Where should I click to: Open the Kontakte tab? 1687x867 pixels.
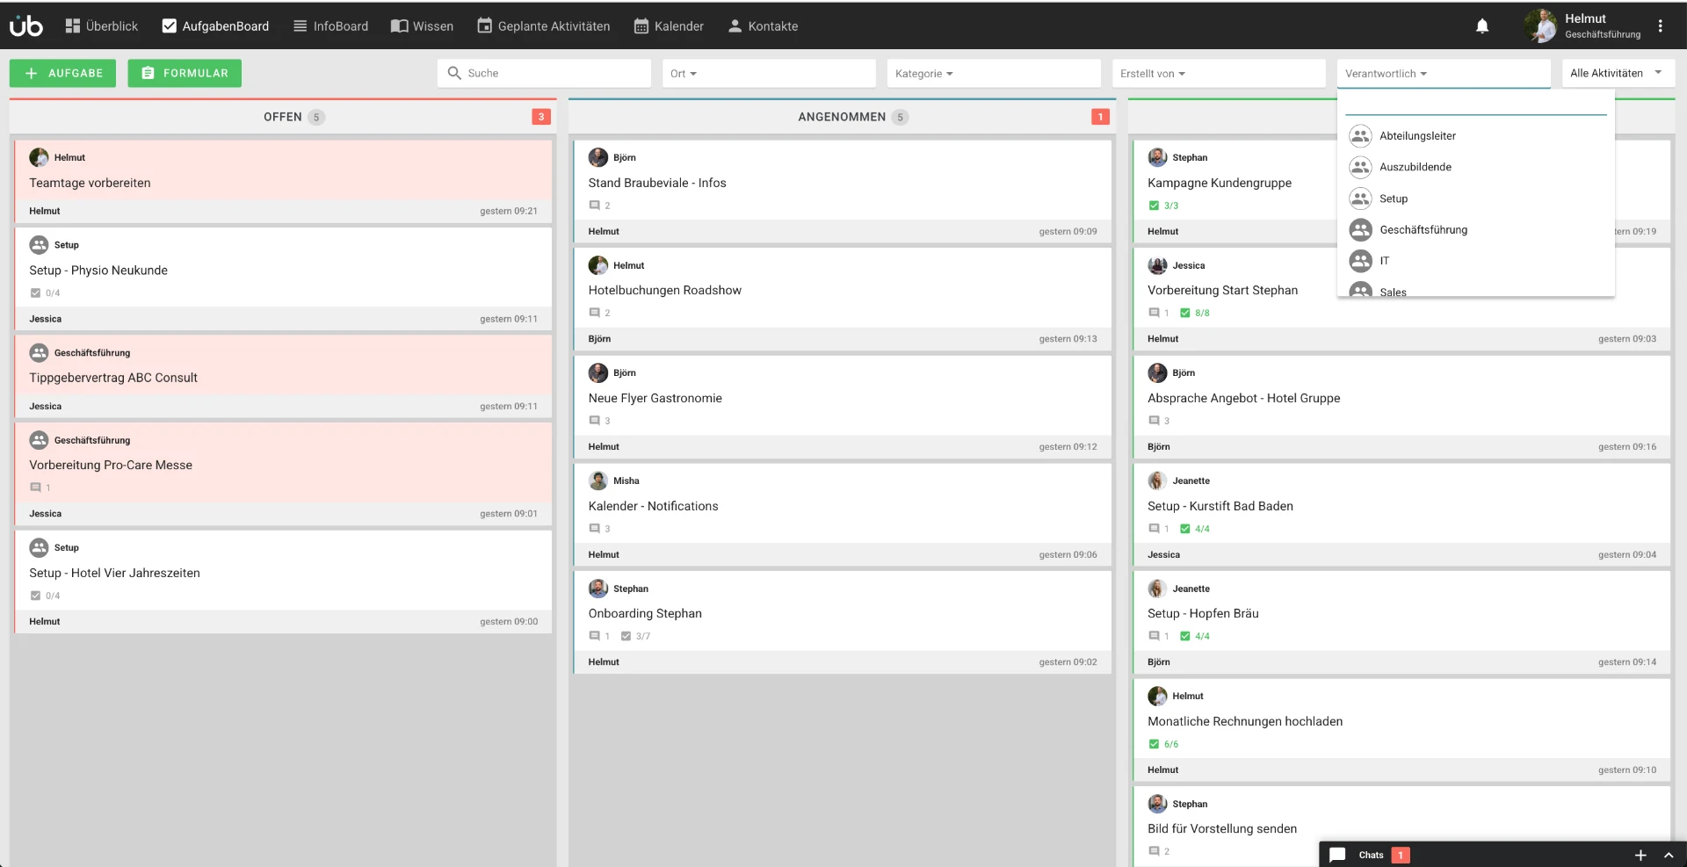point(763,26)
